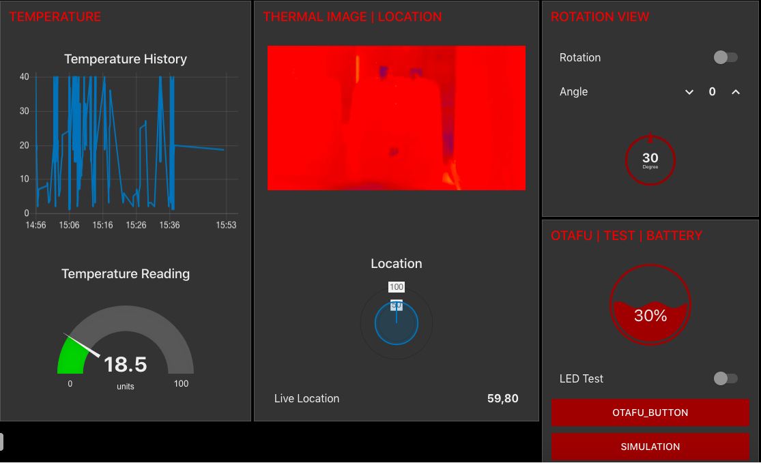The image size is (761, 463).
Task: Increase the Angle using the up chevron
Action: [736, 91]
